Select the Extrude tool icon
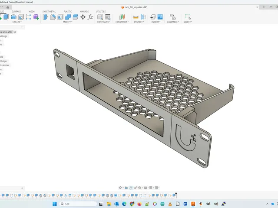 click(6, 17)
